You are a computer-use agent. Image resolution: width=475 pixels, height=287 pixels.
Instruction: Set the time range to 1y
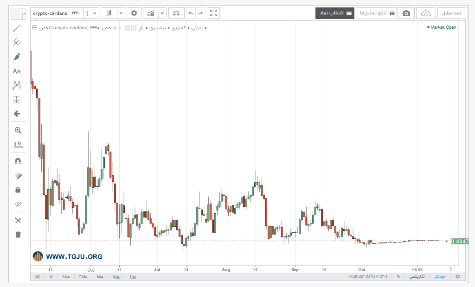[51, 276]
